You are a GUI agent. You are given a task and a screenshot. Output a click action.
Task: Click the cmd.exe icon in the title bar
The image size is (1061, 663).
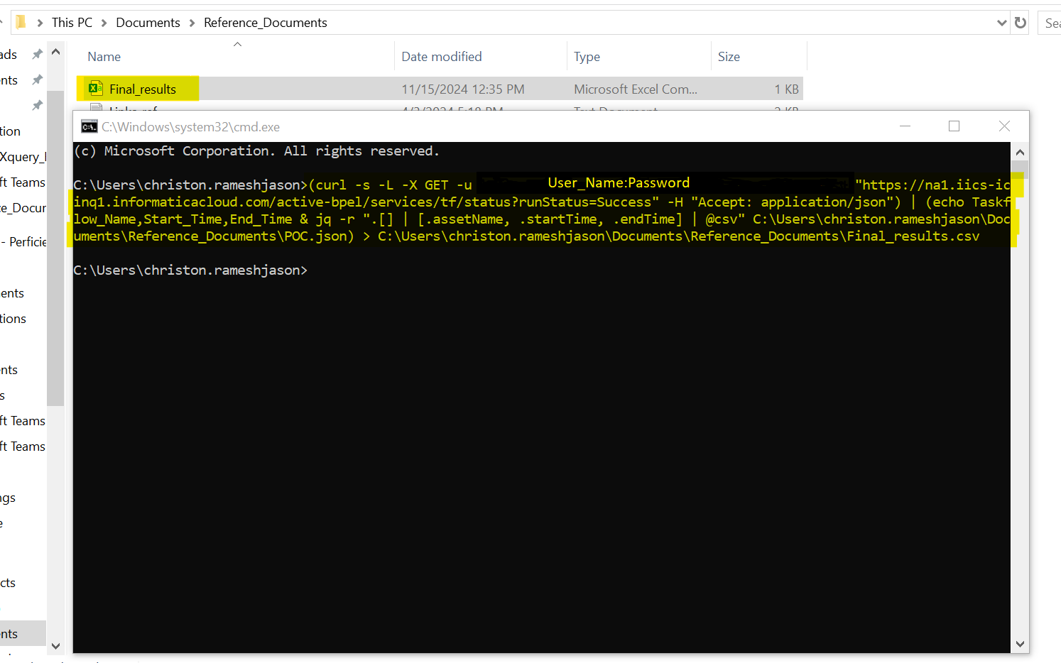tap(89, 126)
